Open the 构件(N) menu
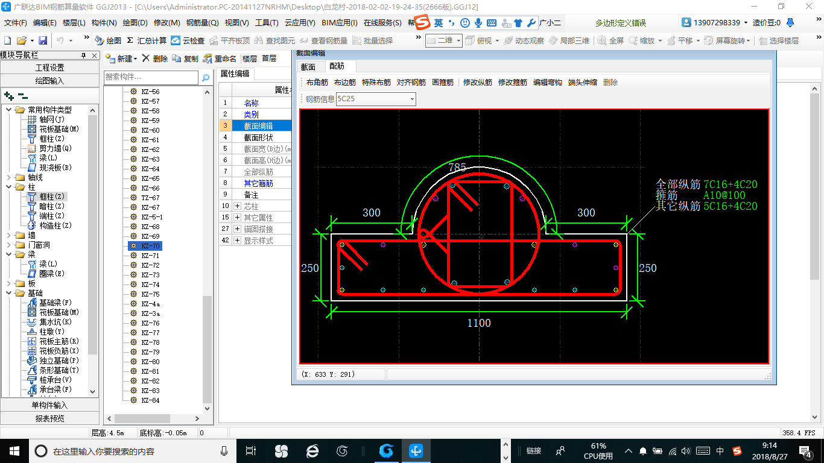 (x=104, y=23)
